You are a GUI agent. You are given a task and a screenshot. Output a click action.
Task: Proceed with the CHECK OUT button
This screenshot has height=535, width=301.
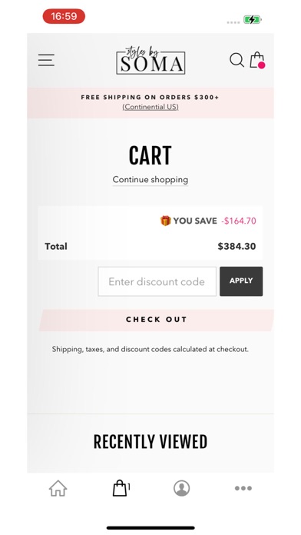pyautogui.click(x=157, y=320)
